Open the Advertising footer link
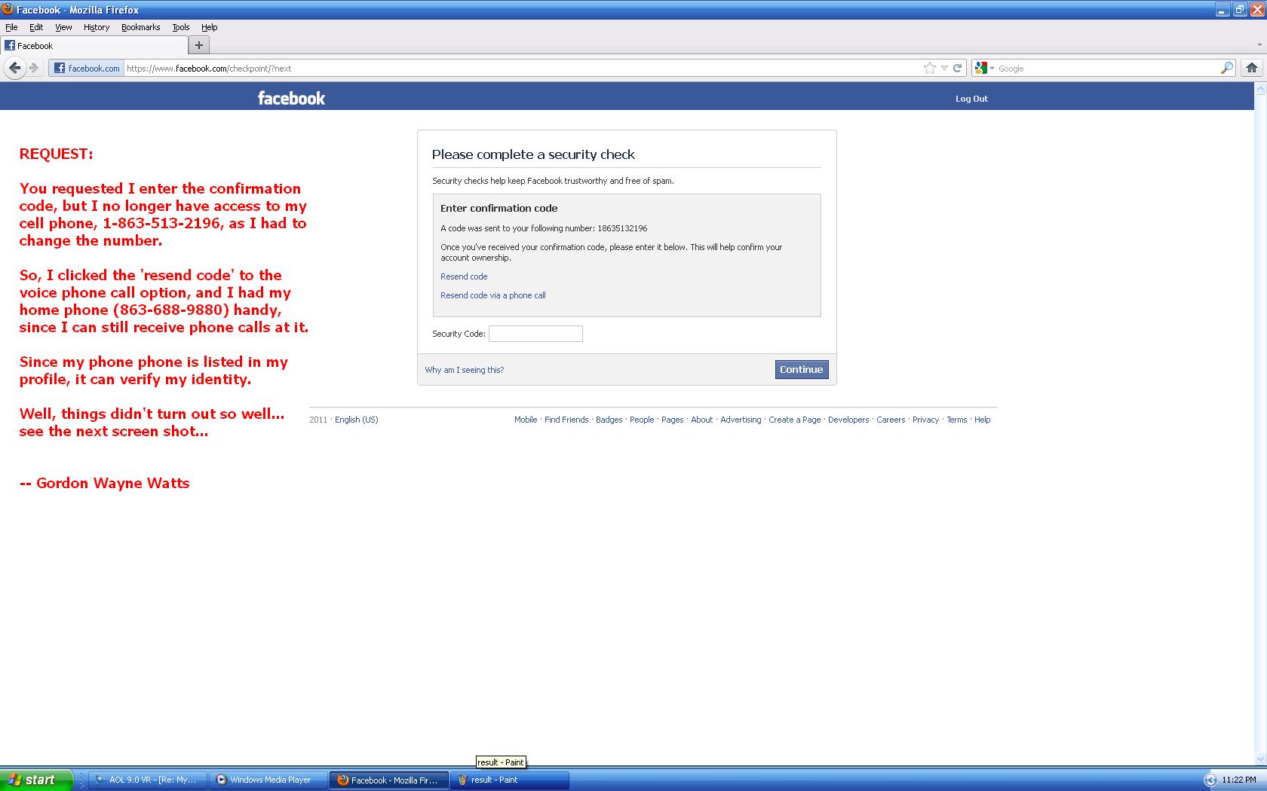 pyautogui.click(x=741, y=420)
